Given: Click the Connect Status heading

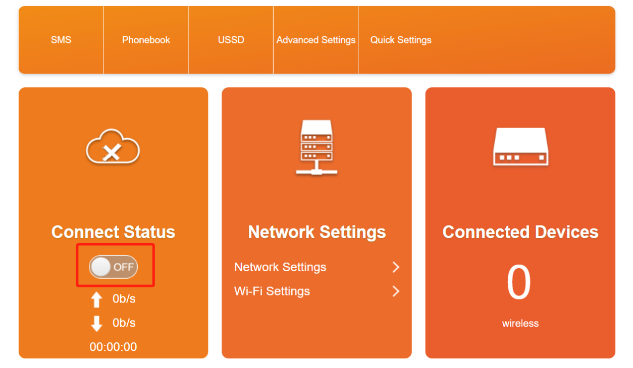Looking at the screenshot, I should pos(113,232).
